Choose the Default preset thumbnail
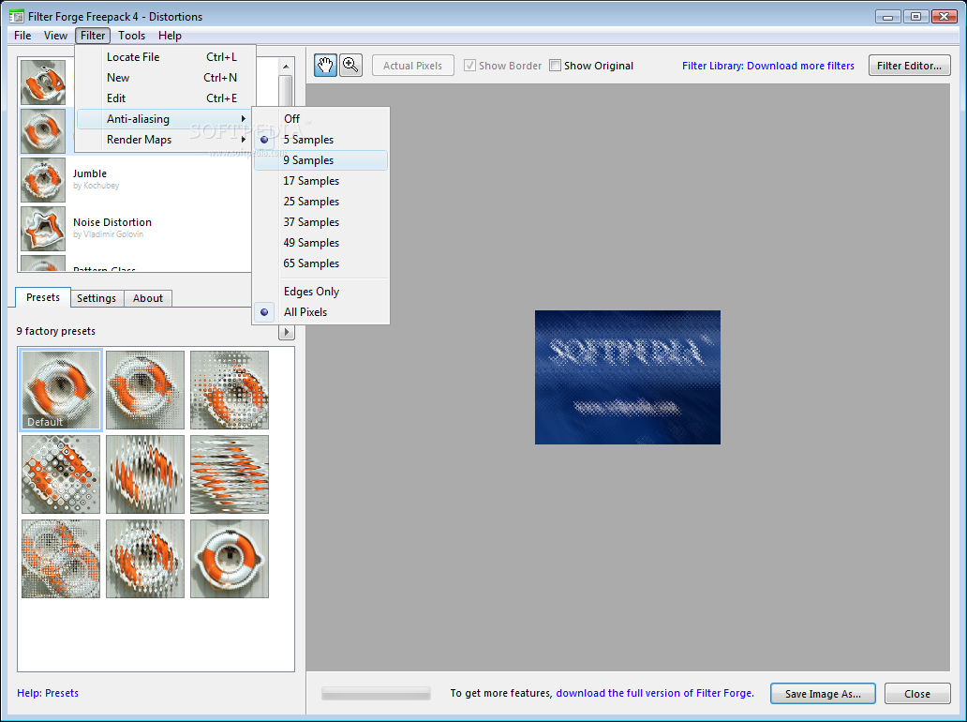 60,389
